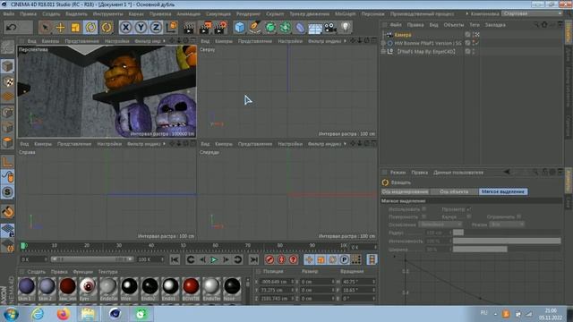Screen dimensions: 573x322
Task: Toggle the Поверхность checkbox
Action: point(423,216)
